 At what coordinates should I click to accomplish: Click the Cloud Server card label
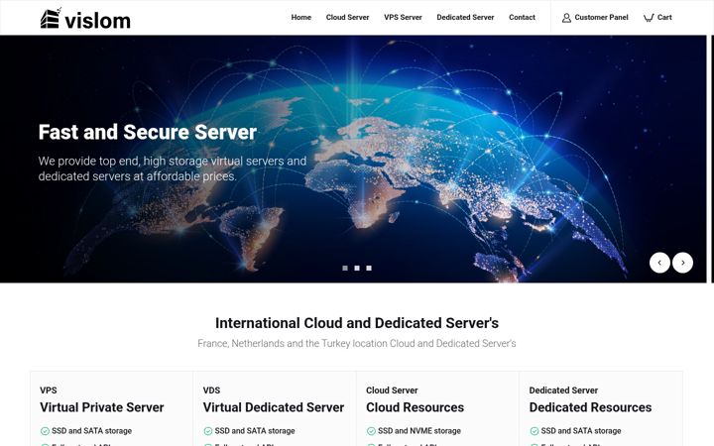click(392, 390)
